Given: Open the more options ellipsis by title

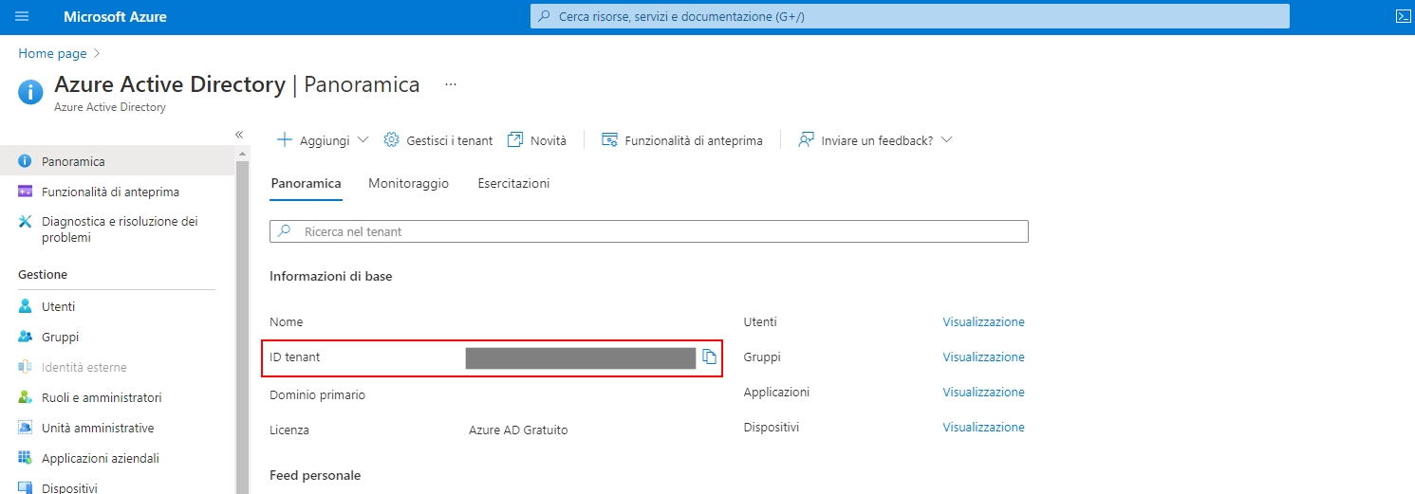Looking at the screenshot, I should click(x=451, y=84).
